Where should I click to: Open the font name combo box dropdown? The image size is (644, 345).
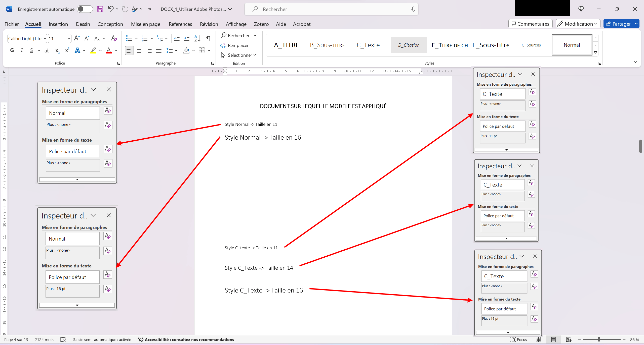(45, 38)
